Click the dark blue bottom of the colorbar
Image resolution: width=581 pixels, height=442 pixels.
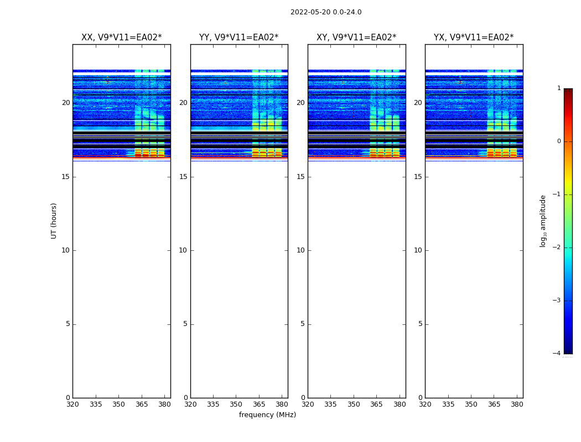[x=568, y=349]
